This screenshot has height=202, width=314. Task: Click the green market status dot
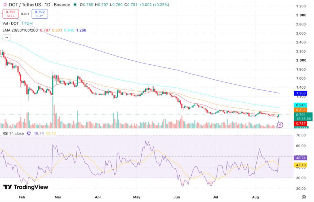point(75,5)
